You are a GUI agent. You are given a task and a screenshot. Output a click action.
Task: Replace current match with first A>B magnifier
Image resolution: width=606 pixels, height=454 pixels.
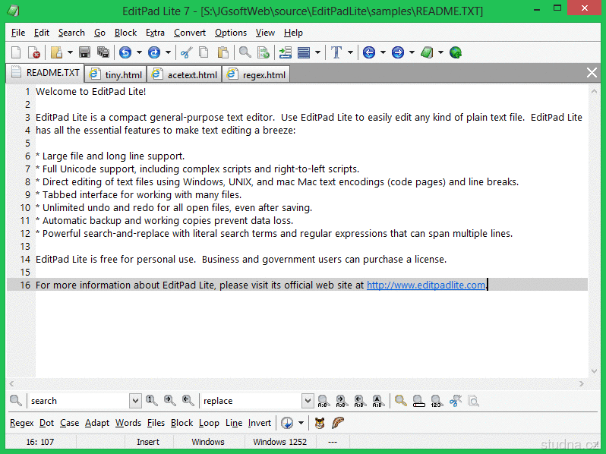323,401
